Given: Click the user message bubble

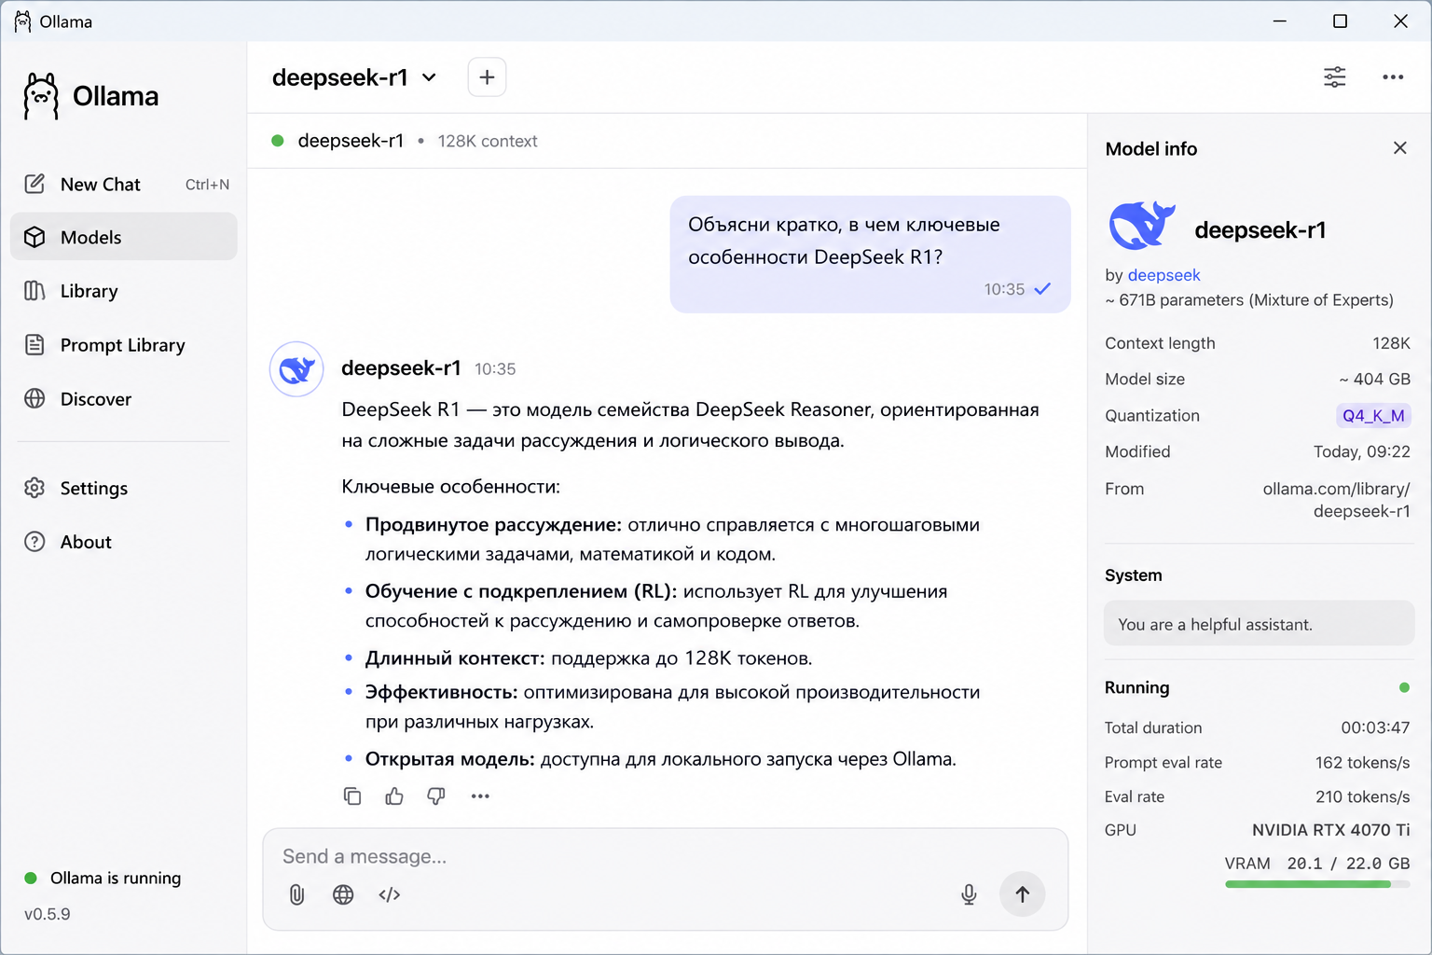Looking at the screenshot, I should pos(870,254).
